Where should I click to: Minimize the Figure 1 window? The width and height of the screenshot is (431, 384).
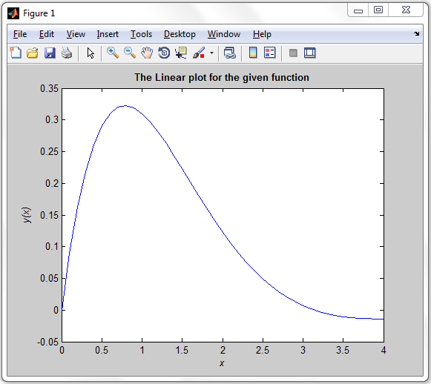pyautogui.click(x=358, y=10)
